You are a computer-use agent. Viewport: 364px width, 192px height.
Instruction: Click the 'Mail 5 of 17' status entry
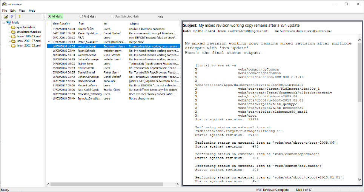click(304, 190)
